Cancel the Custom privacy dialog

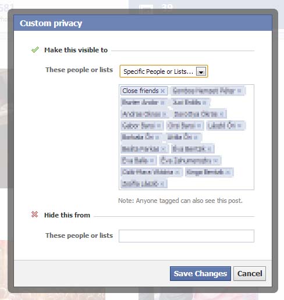pyautogui.click(x=250, y=273)
